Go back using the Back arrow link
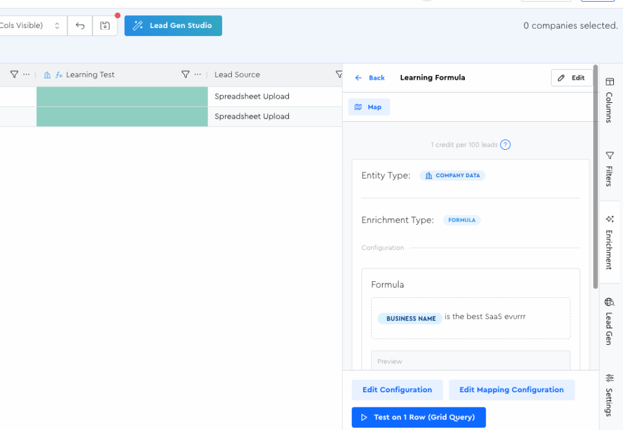623x430 pixels. tap(370, 78)
